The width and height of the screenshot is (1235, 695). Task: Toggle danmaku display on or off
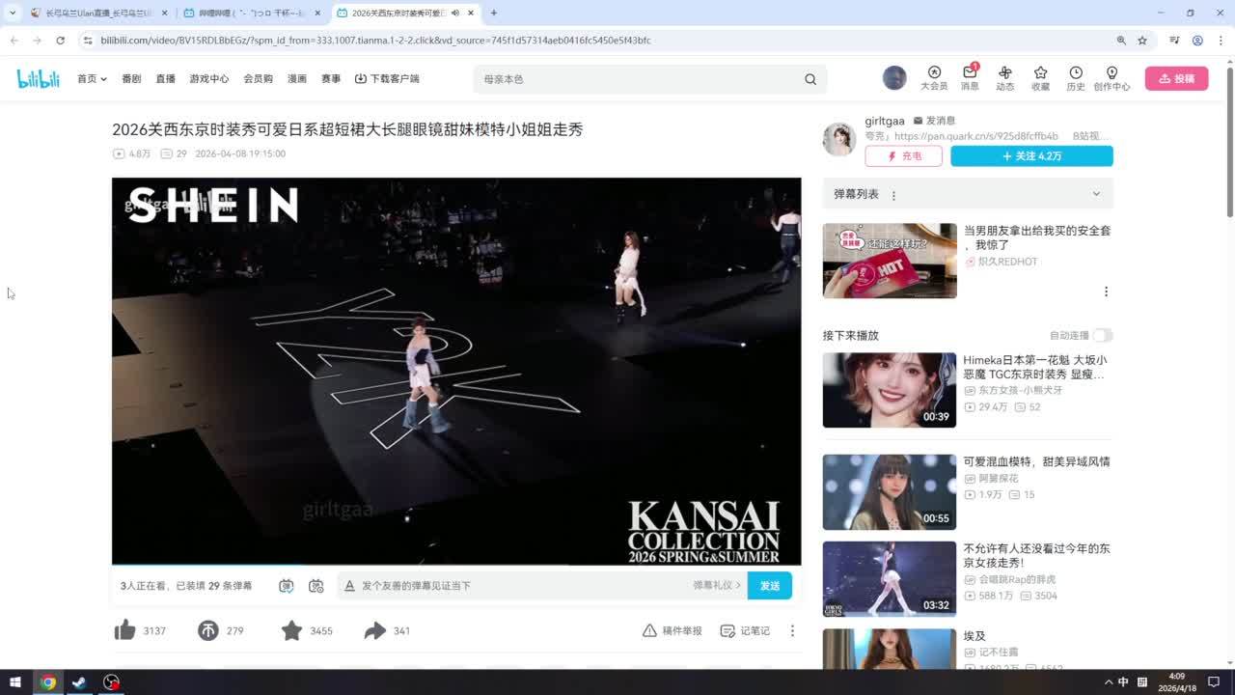coord(287,586)
